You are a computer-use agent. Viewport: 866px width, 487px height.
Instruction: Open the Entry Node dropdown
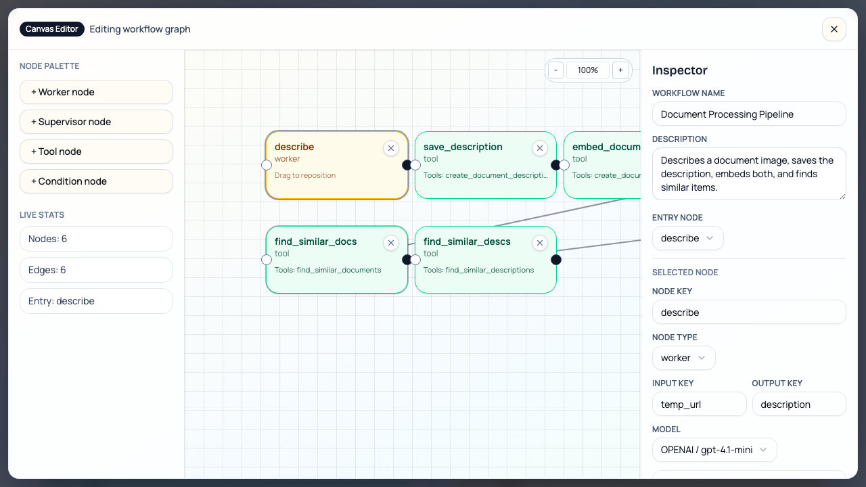coord(687,238)
